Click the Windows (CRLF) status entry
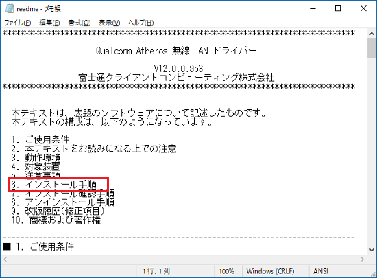Screen dimensions: 377x278 click(270, 271)
